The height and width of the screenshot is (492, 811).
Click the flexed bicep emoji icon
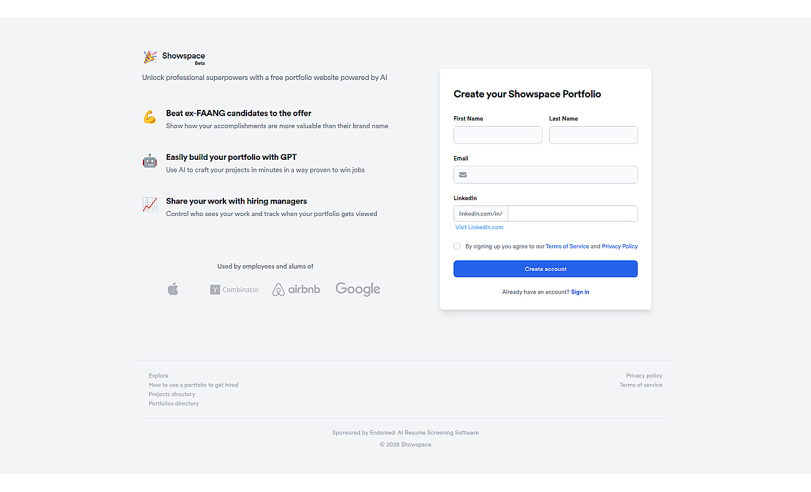point(150,117)
